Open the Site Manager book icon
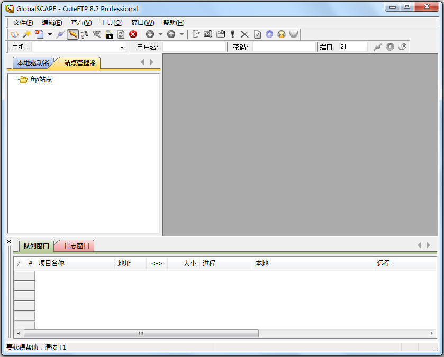This screenshot has height=357, width=444. [14, 34]
